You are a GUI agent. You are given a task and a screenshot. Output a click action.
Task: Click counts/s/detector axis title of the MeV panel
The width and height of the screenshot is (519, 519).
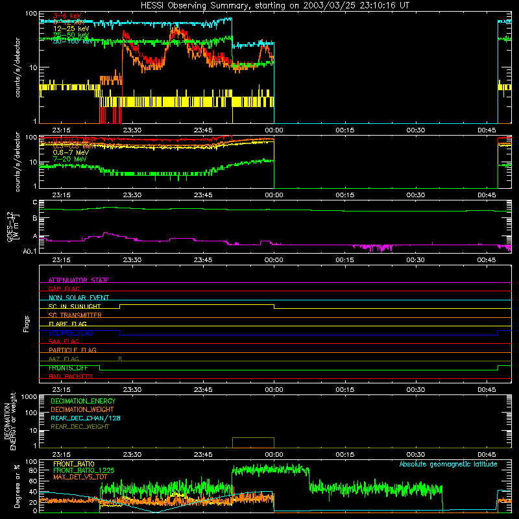18,162
